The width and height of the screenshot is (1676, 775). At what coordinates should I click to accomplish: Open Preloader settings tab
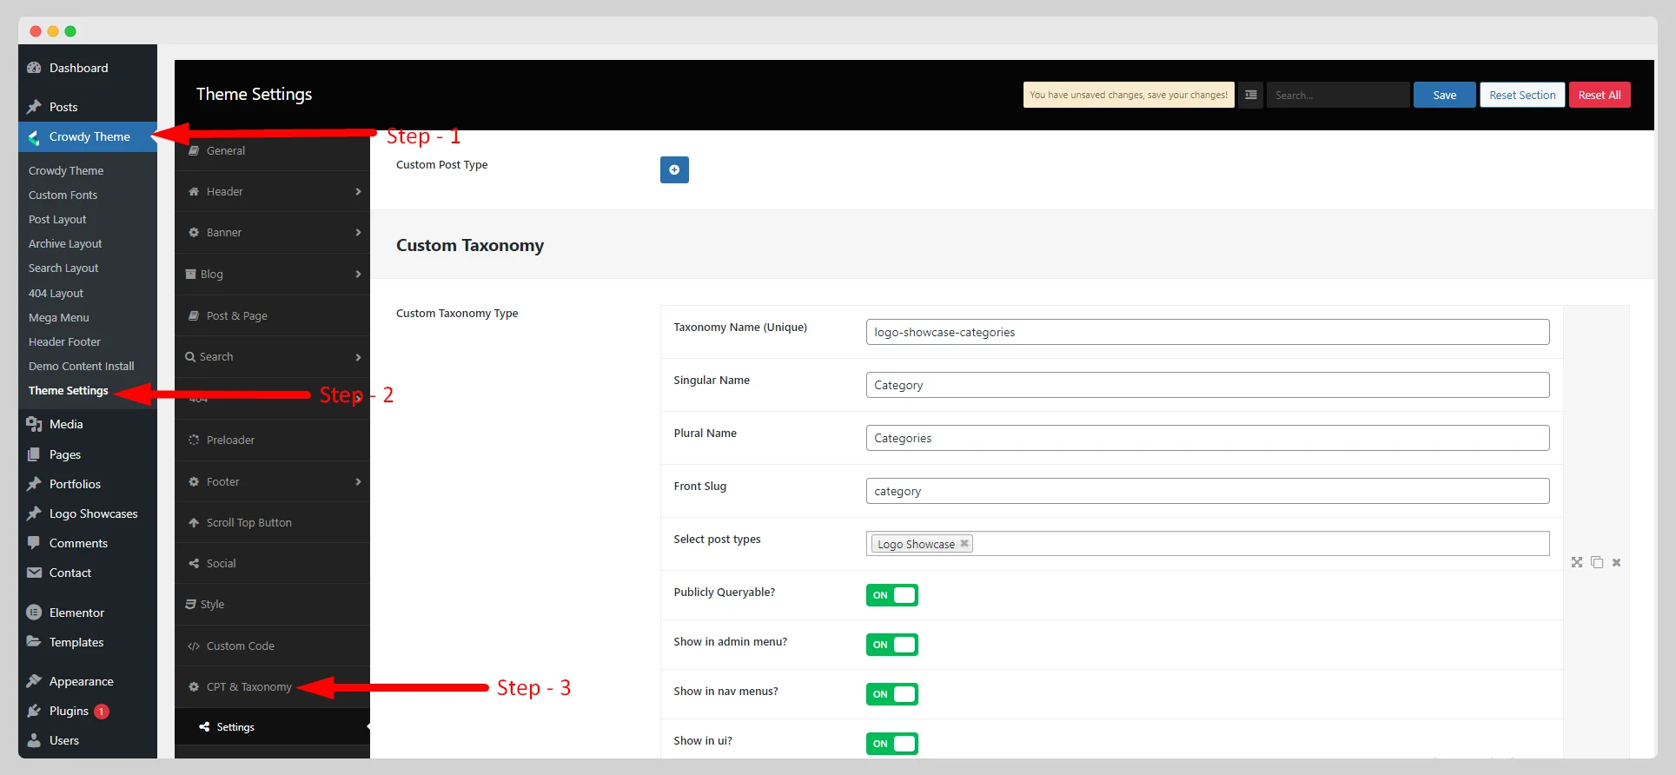pos(272,440)
